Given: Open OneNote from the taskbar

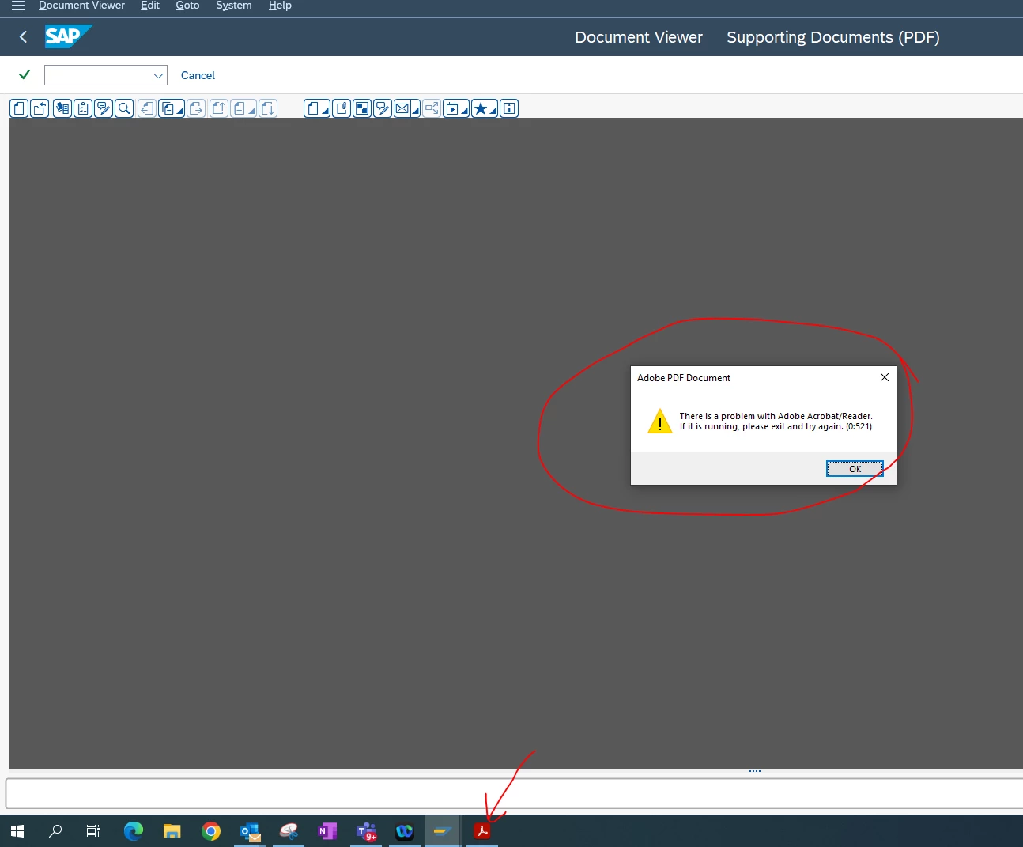Looking at the screenshot, I should pos(327,831).
